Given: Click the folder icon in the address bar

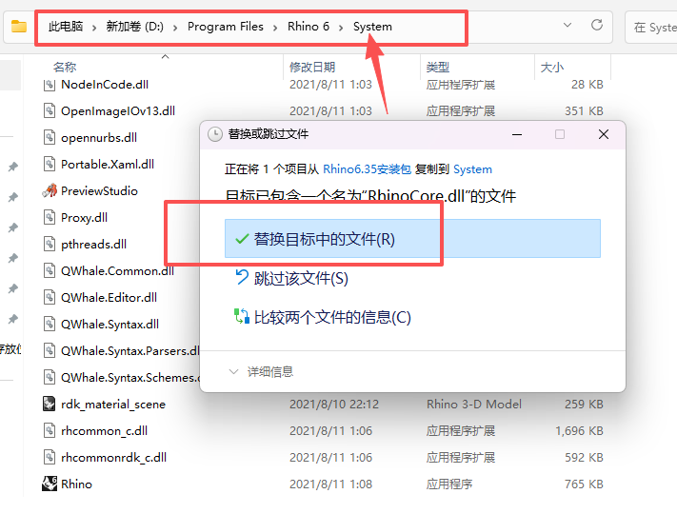Looking at the screenshot, I should pos(19,27).
